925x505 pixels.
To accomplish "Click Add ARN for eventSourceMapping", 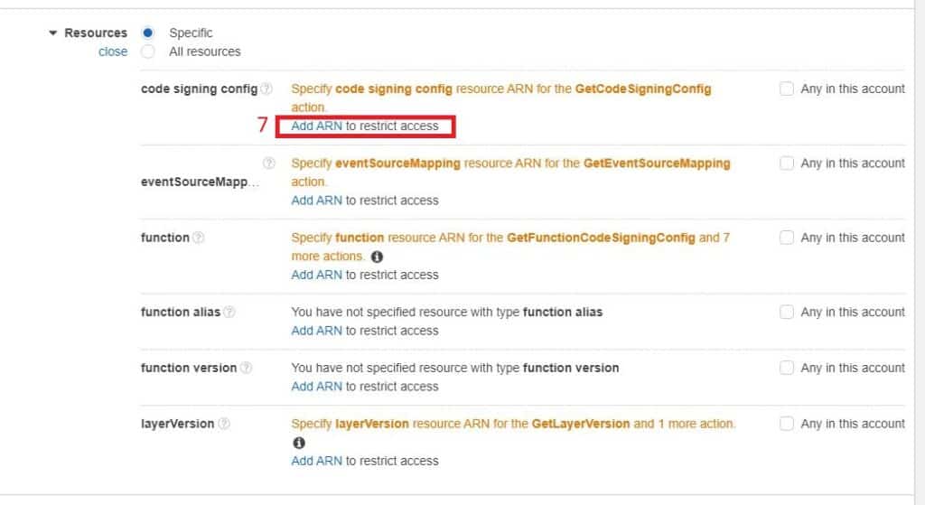I will coord(316,201).
